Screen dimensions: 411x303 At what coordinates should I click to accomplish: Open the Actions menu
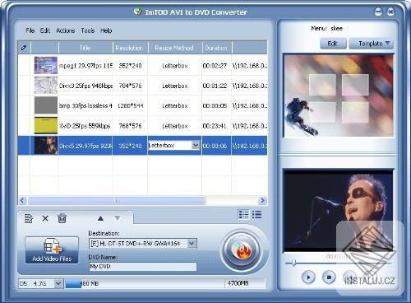pyautogui.click(x=66, y=30)
